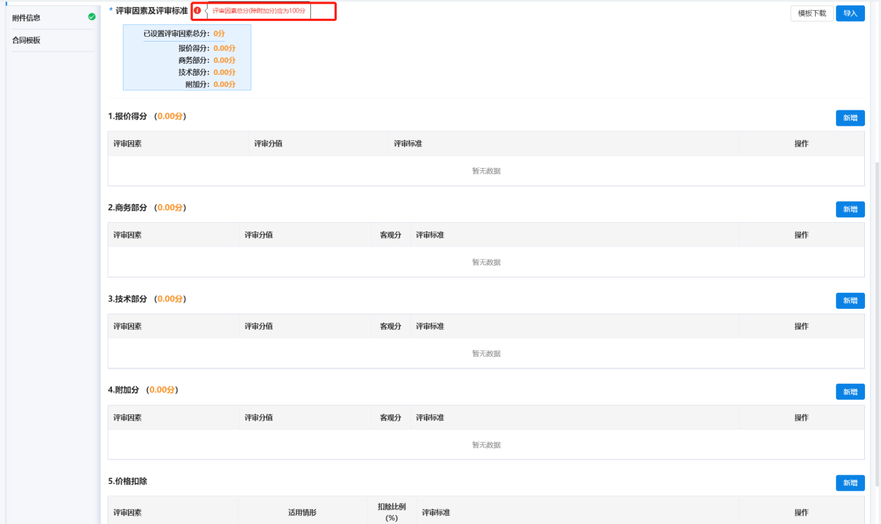Open 附件信息 in the left sidebar
Screen dimensions: 881x524
coord(26,17)
